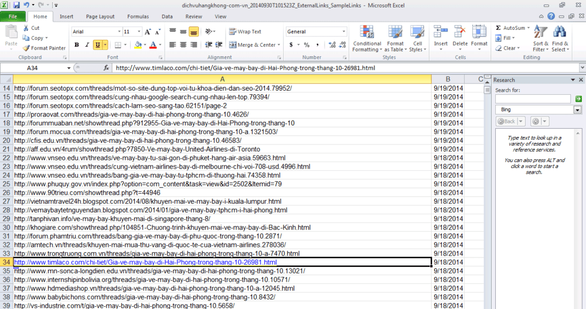
Task: Apply Percent Style format
Action: pos(307,45)
